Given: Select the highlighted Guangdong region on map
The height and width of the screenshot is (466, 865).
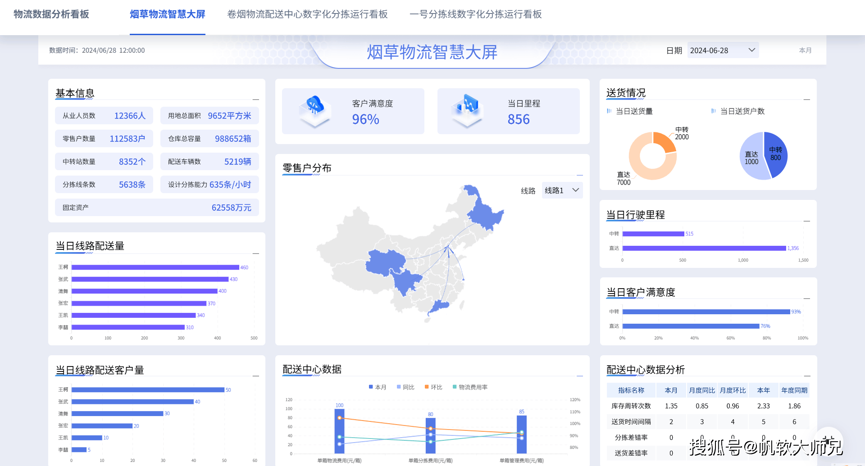Looking at the screenshot, I should 439,307.
